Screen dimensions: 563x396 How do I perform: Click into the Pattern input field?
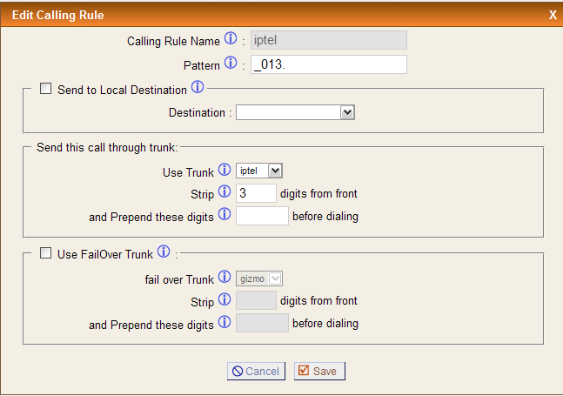(x=329, y=64)
